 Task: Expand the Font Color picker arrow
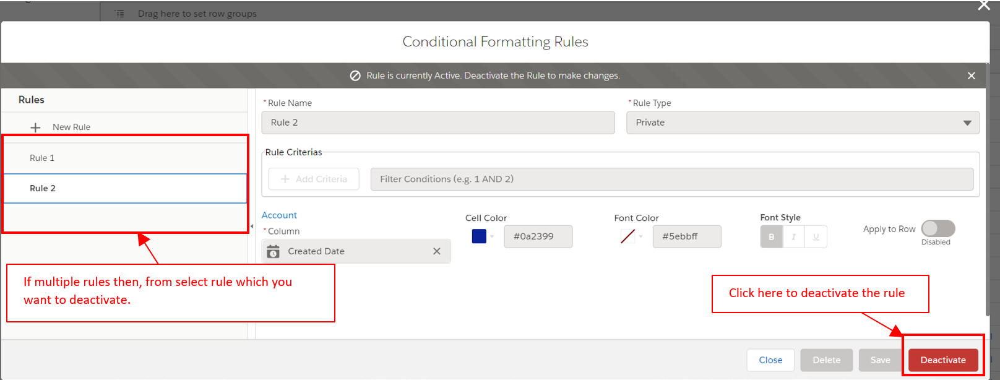pos(640,236)
